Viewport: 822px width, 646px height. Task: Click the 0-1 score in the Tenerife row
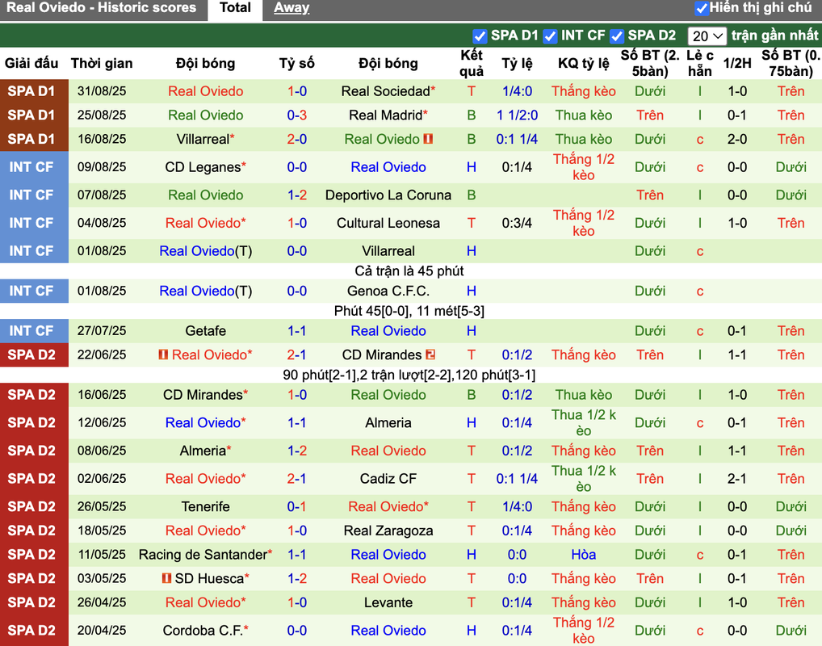pos(296,506)
